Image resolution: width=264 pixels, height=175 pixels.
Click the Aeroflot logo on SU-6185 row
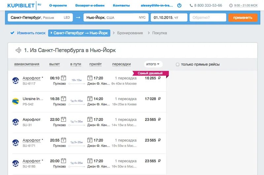tap(16, 163)
